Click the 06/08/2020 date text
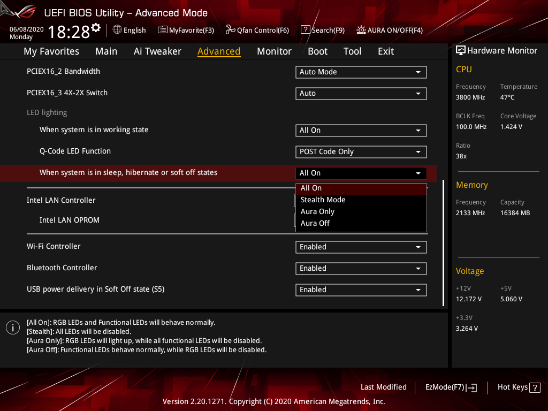548x411 pixels. [x=27, y=29]
